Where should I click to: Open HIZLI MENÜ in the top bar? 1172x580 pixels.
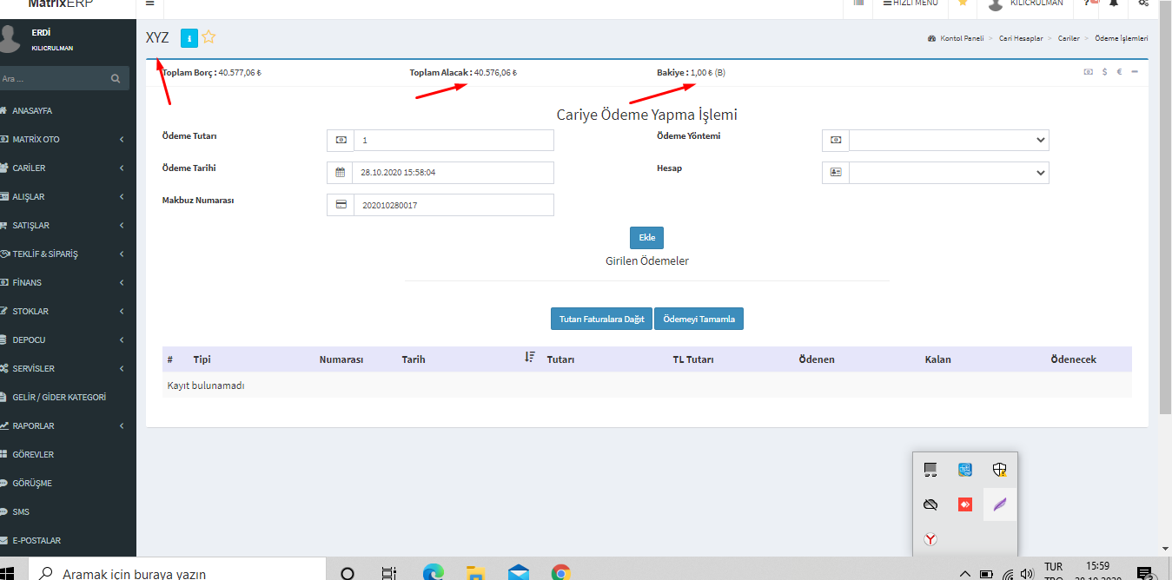point(910,3)
